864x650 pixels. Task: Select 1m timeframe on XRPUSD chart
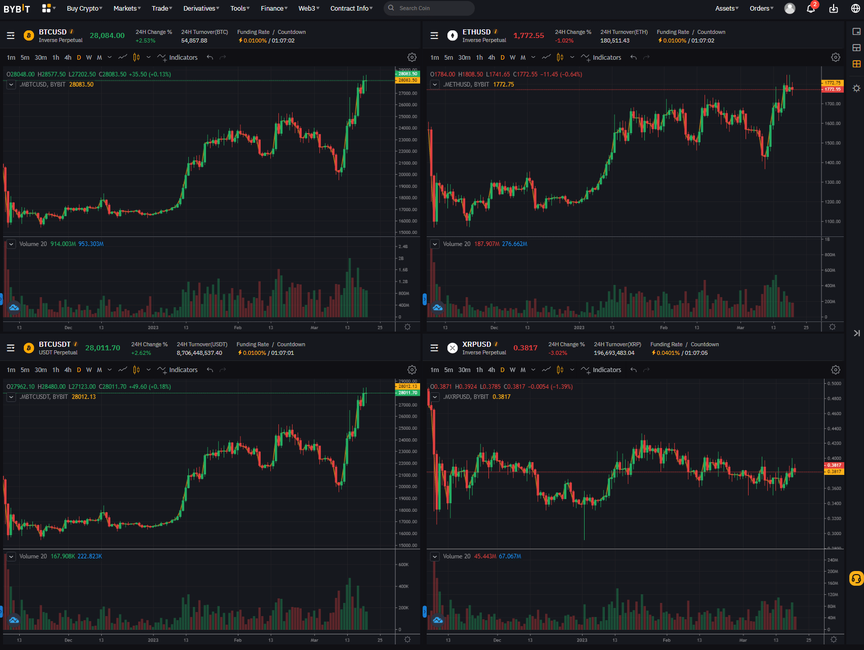click(x=435, y=370)
